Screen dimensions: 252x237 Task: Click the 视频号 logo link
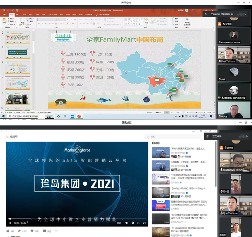click(12, 137)
